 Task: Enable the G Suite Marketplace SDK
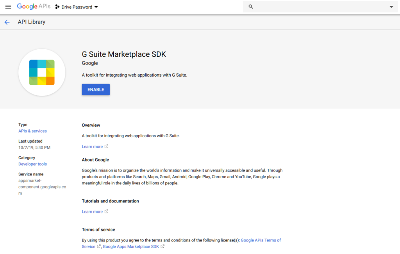[x=96, y=89]
